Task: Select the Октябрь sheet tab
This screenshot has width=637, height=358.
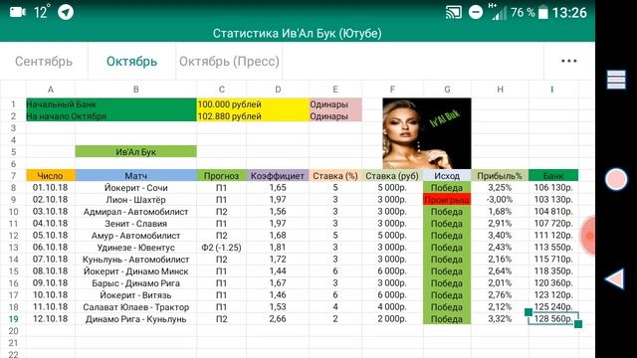Action: [131, 62]
